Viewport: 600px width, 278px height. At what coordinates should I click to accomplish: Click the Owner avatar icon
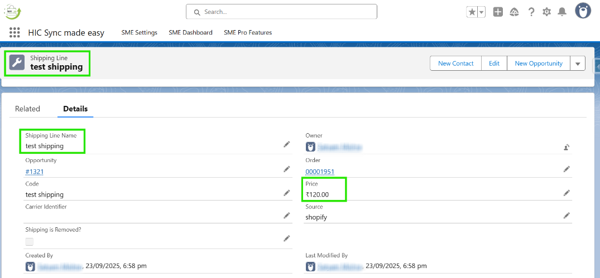click(310, 147)
